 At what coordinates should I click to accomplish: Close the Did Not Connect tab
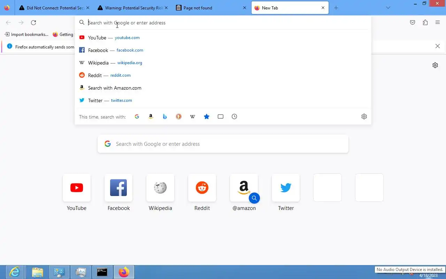coord(87,8)
